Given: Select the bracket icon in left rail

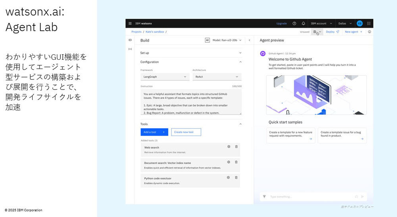Looking at the screenshot, I should pyautogui.click(x=130, y=49).
